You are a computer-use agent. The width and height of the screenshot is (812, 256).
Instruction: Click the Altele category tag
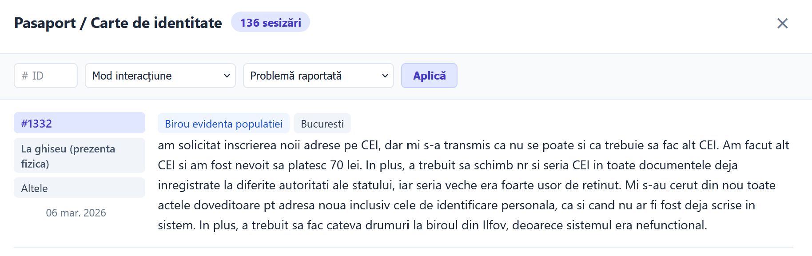coord(79,188)
